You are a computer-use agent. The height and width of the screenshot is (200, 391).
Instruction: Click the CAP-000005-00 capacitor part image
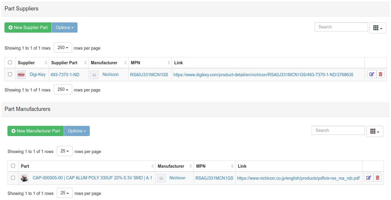coord(24,178)
